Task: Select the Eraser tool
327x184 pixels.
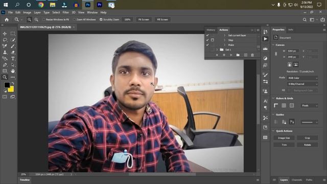Action: pos(13,52)
